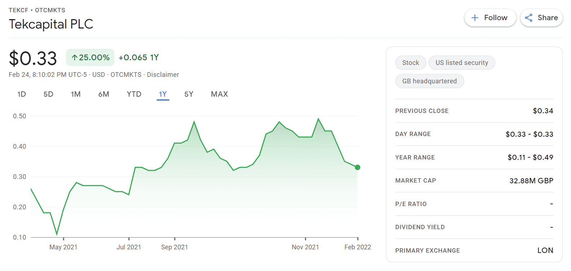Select the 1Y range tab
This screenshot has width=571, height=271.
[163, 94]
